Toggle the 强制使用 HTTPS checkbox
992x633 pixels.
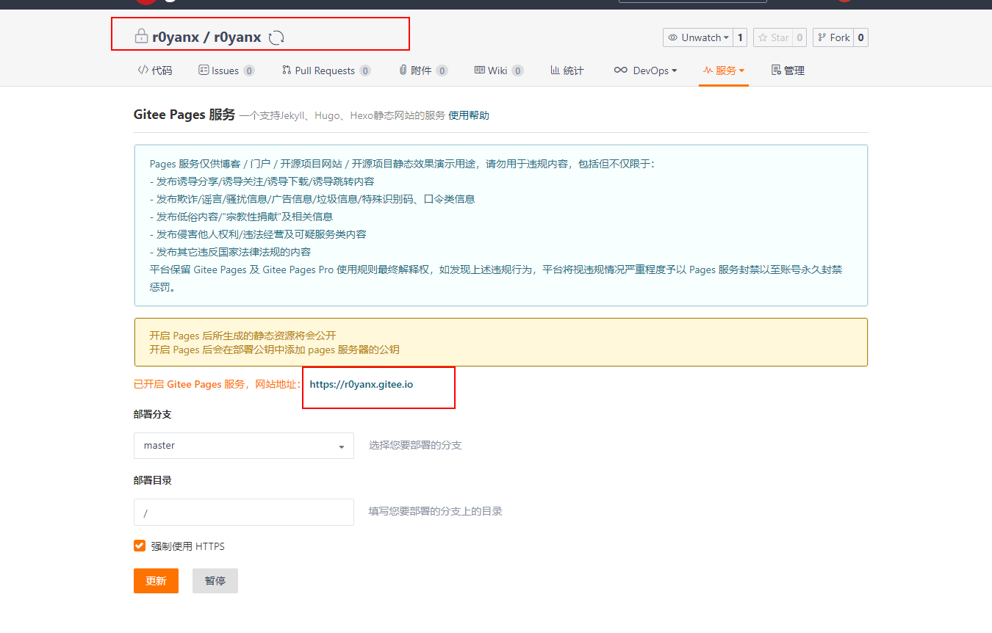(140, 546)
